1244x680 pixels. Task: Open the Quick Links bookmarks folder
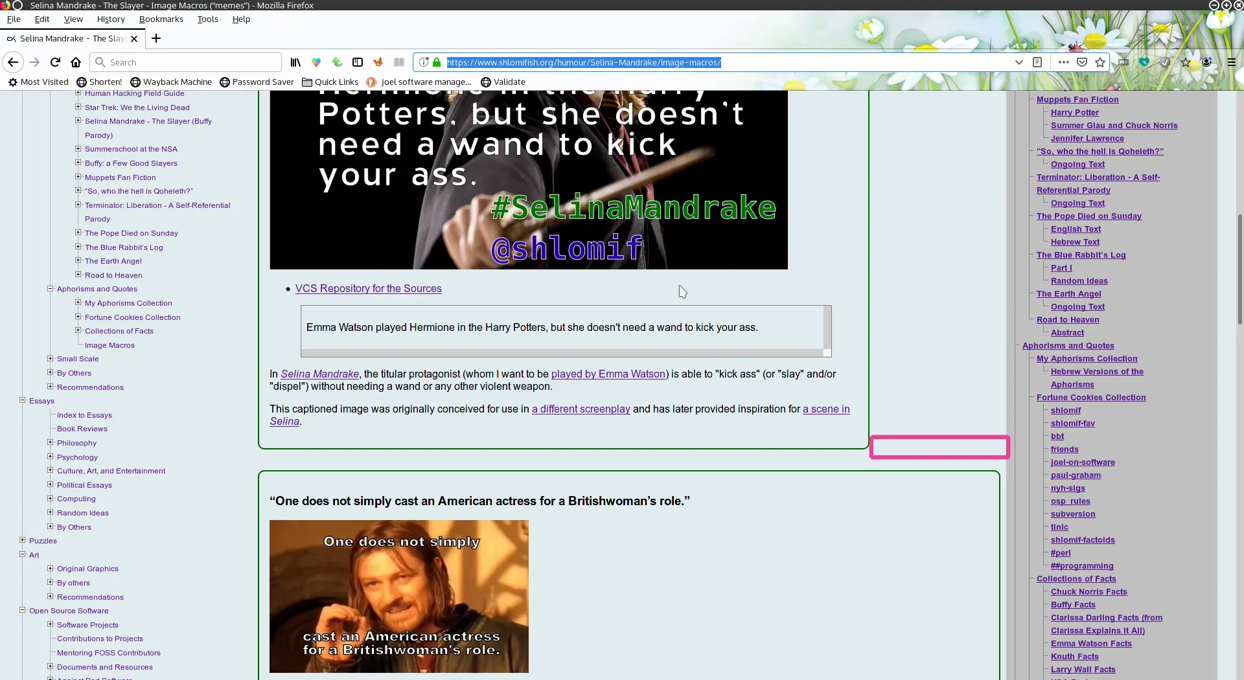pyautogui.click(x=330, y=82)
